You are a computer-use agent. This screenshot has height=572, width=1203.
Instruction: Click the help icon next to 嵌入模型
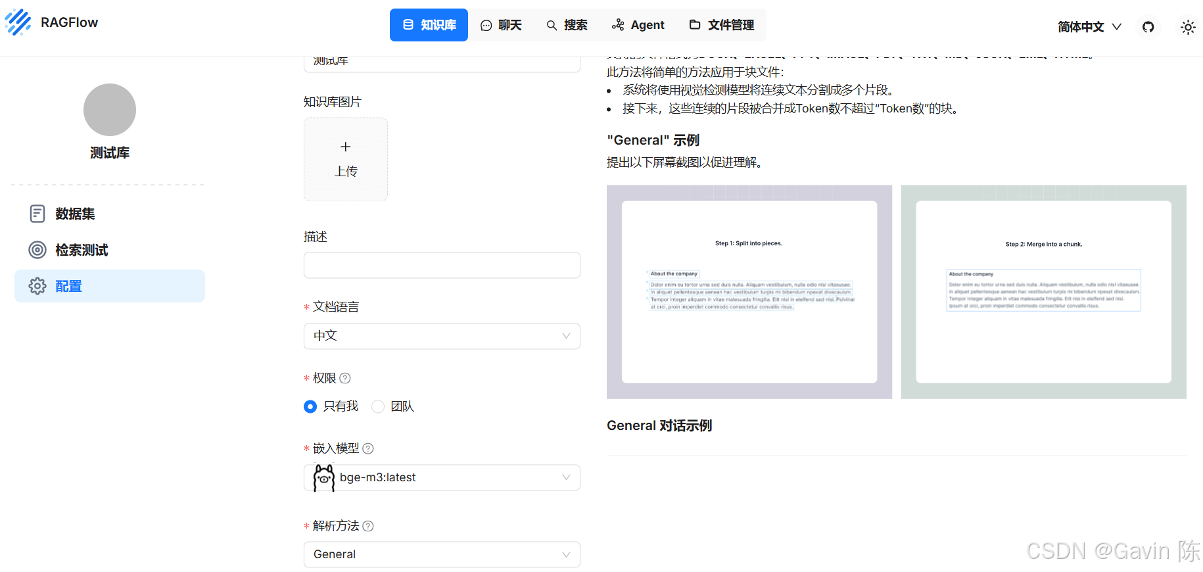coord(368,448)
